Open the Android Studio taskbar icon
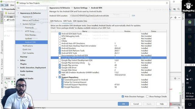Image resolution: width=195 pixels, height=109 pixels. point(190,22)
